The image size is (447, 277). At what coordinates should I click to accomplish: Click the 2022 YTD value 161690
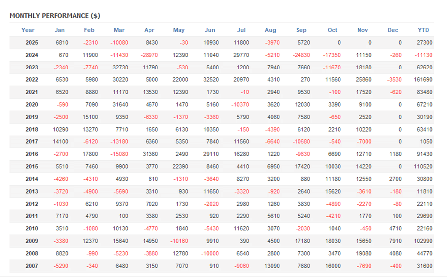(423, 80)
